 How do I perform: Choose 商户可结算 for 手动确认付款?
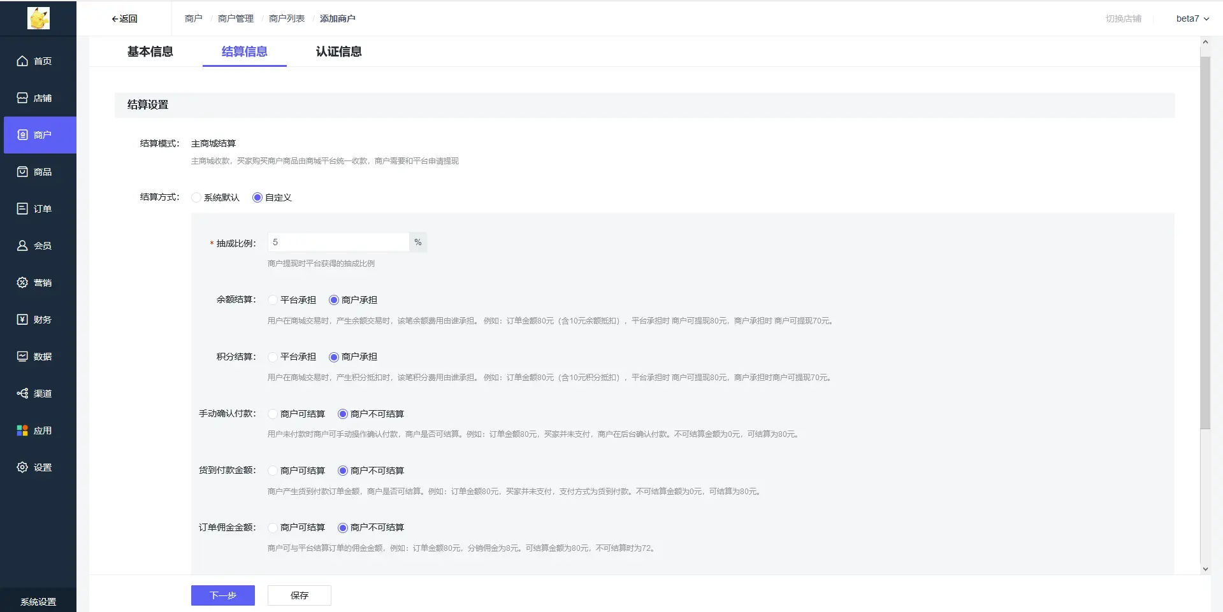point(273,414)
